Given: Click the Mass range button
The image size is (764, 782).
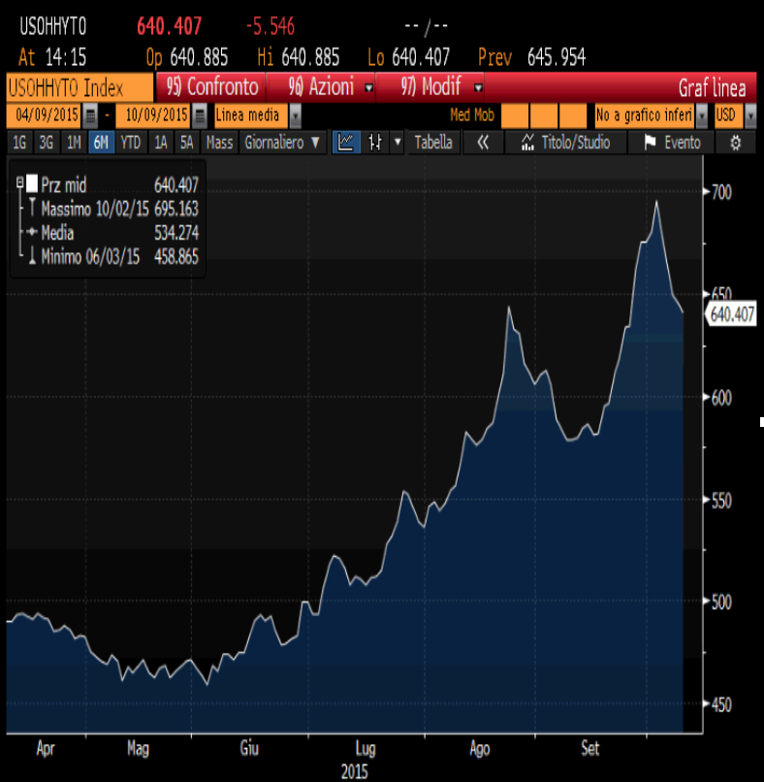Looking at the screenshot, I should pos(220,143).
